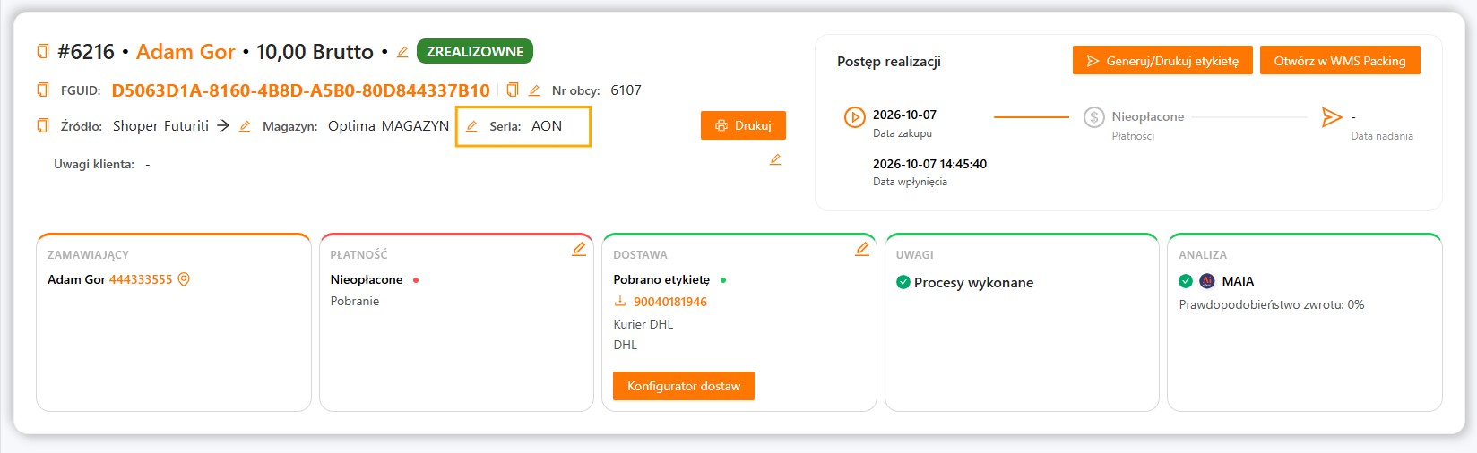Open customer Adam Gor link in header

186,52
